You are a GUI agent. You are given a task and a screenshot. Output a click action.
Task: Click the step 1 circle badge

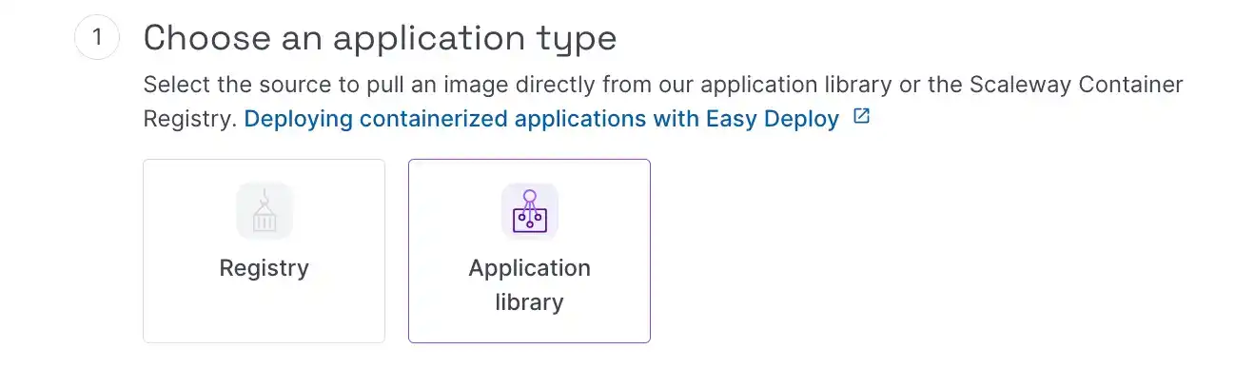click(97, 38)
